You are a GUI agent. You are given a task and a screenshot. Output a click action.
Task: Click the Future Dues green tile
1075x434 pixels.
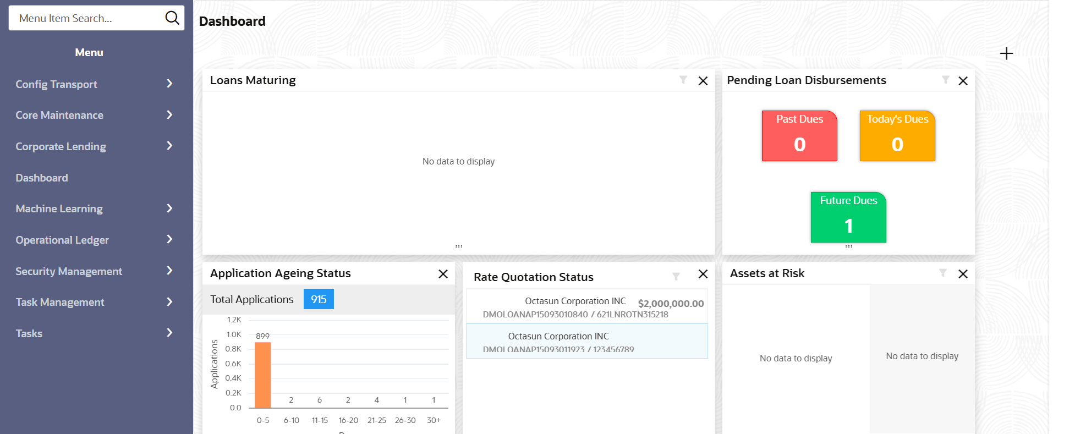(848, 217)
